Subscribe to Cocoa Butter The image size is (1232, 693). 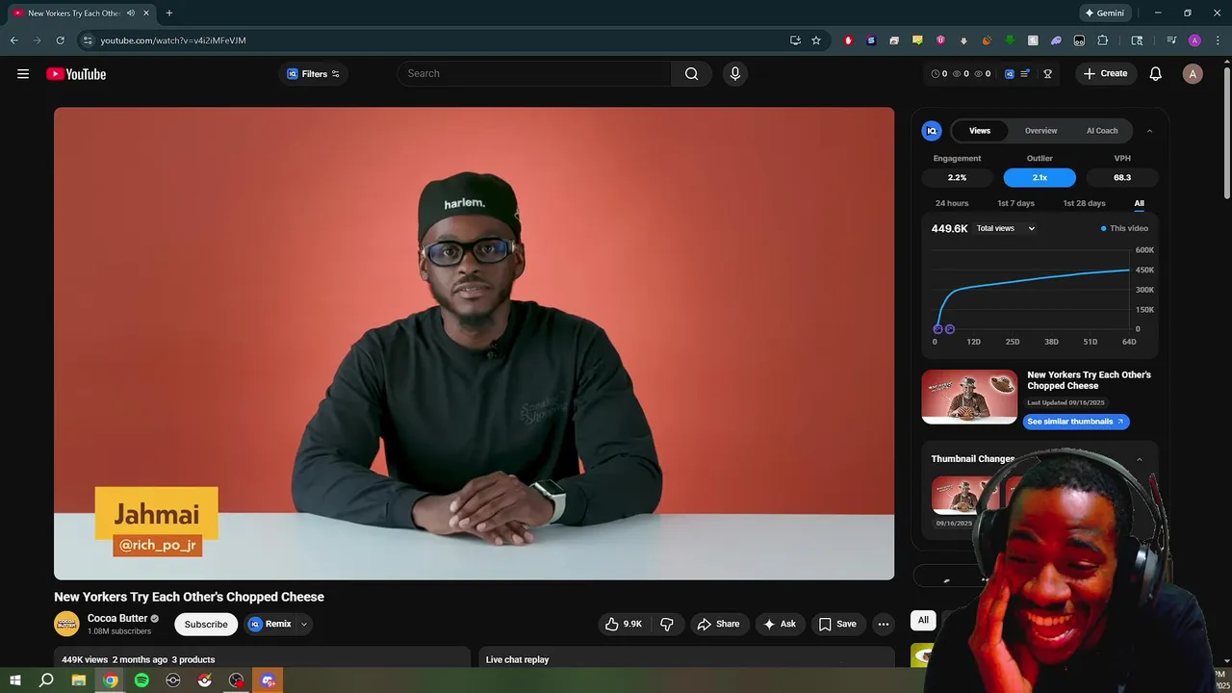click(206, 624)
